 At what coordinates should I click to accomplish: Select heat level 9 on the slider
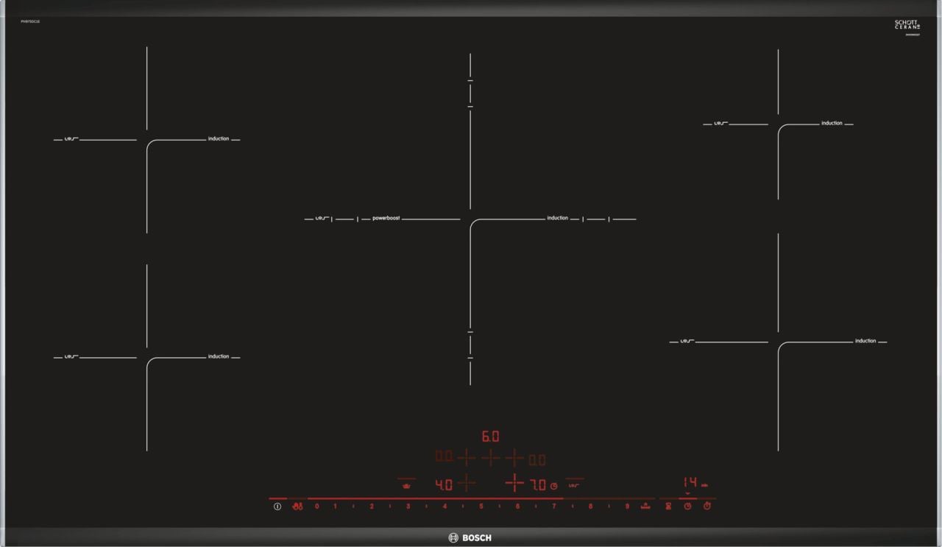pos(627,507)
